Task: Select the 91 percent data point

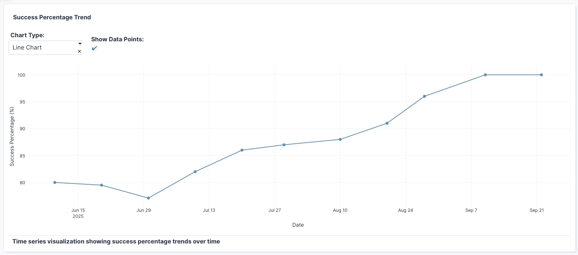Action: 387,123
